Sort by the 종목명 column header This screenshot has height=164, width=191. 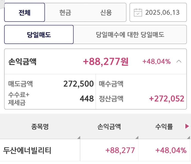tap(40, 127)
